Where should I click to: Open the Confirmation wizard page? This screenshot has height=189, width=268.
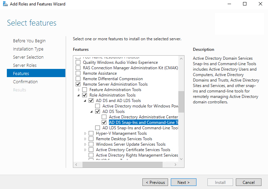coord(25,82)
